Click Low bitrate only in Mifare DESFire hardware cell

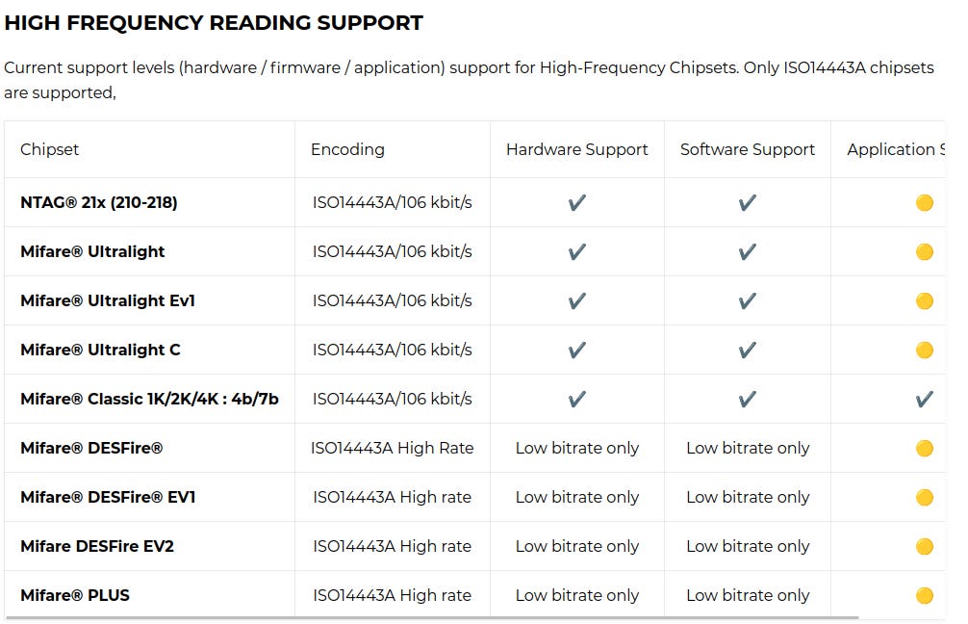(577, 448)
